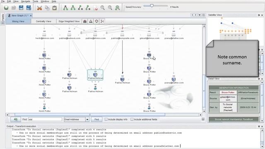Click the graph horizontal scrollbar thumb
265x149 pixels.
[90, 115]
